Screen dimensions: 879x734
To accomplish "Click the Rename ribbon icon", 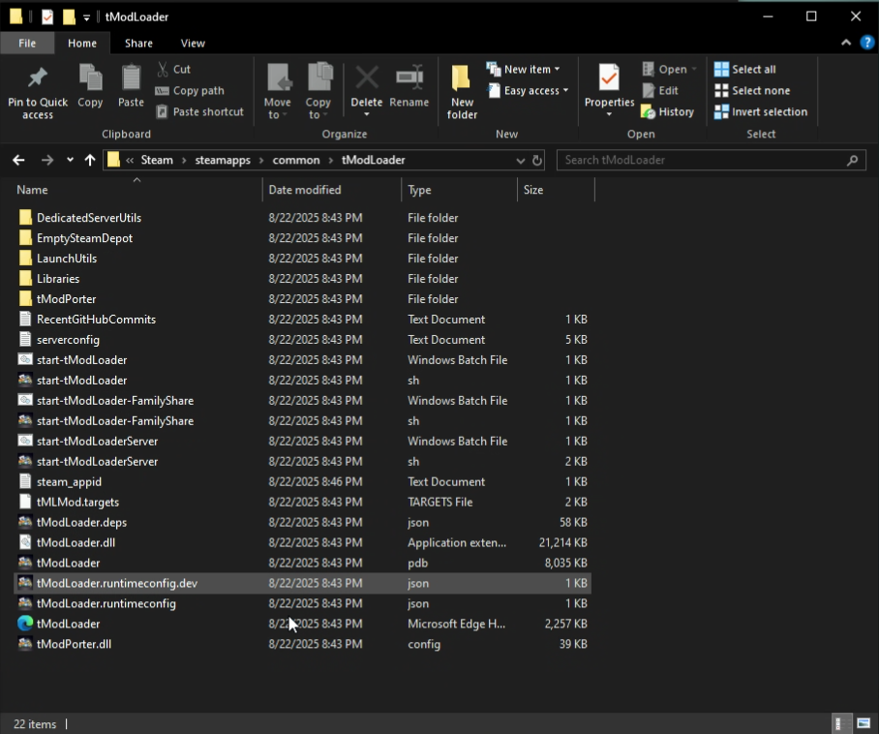I will coord(409,77).
